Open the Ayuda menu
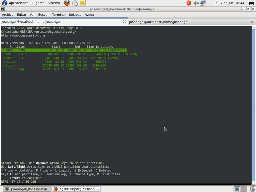The height and width of the screenshot is (192, 256). (x=89, y=15)
